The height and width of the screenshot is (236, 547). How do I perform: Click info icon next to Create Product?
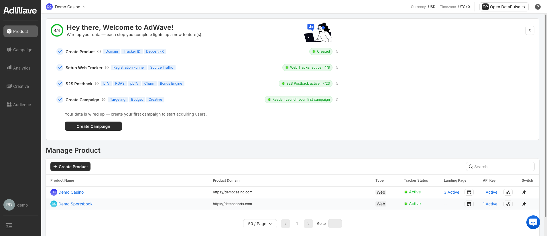[99, 51]
